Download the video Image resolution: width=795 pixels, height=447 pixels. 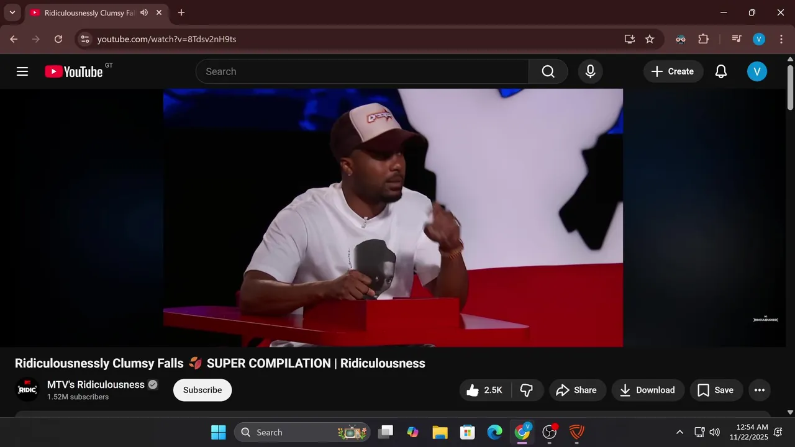(x=648, y=390)
